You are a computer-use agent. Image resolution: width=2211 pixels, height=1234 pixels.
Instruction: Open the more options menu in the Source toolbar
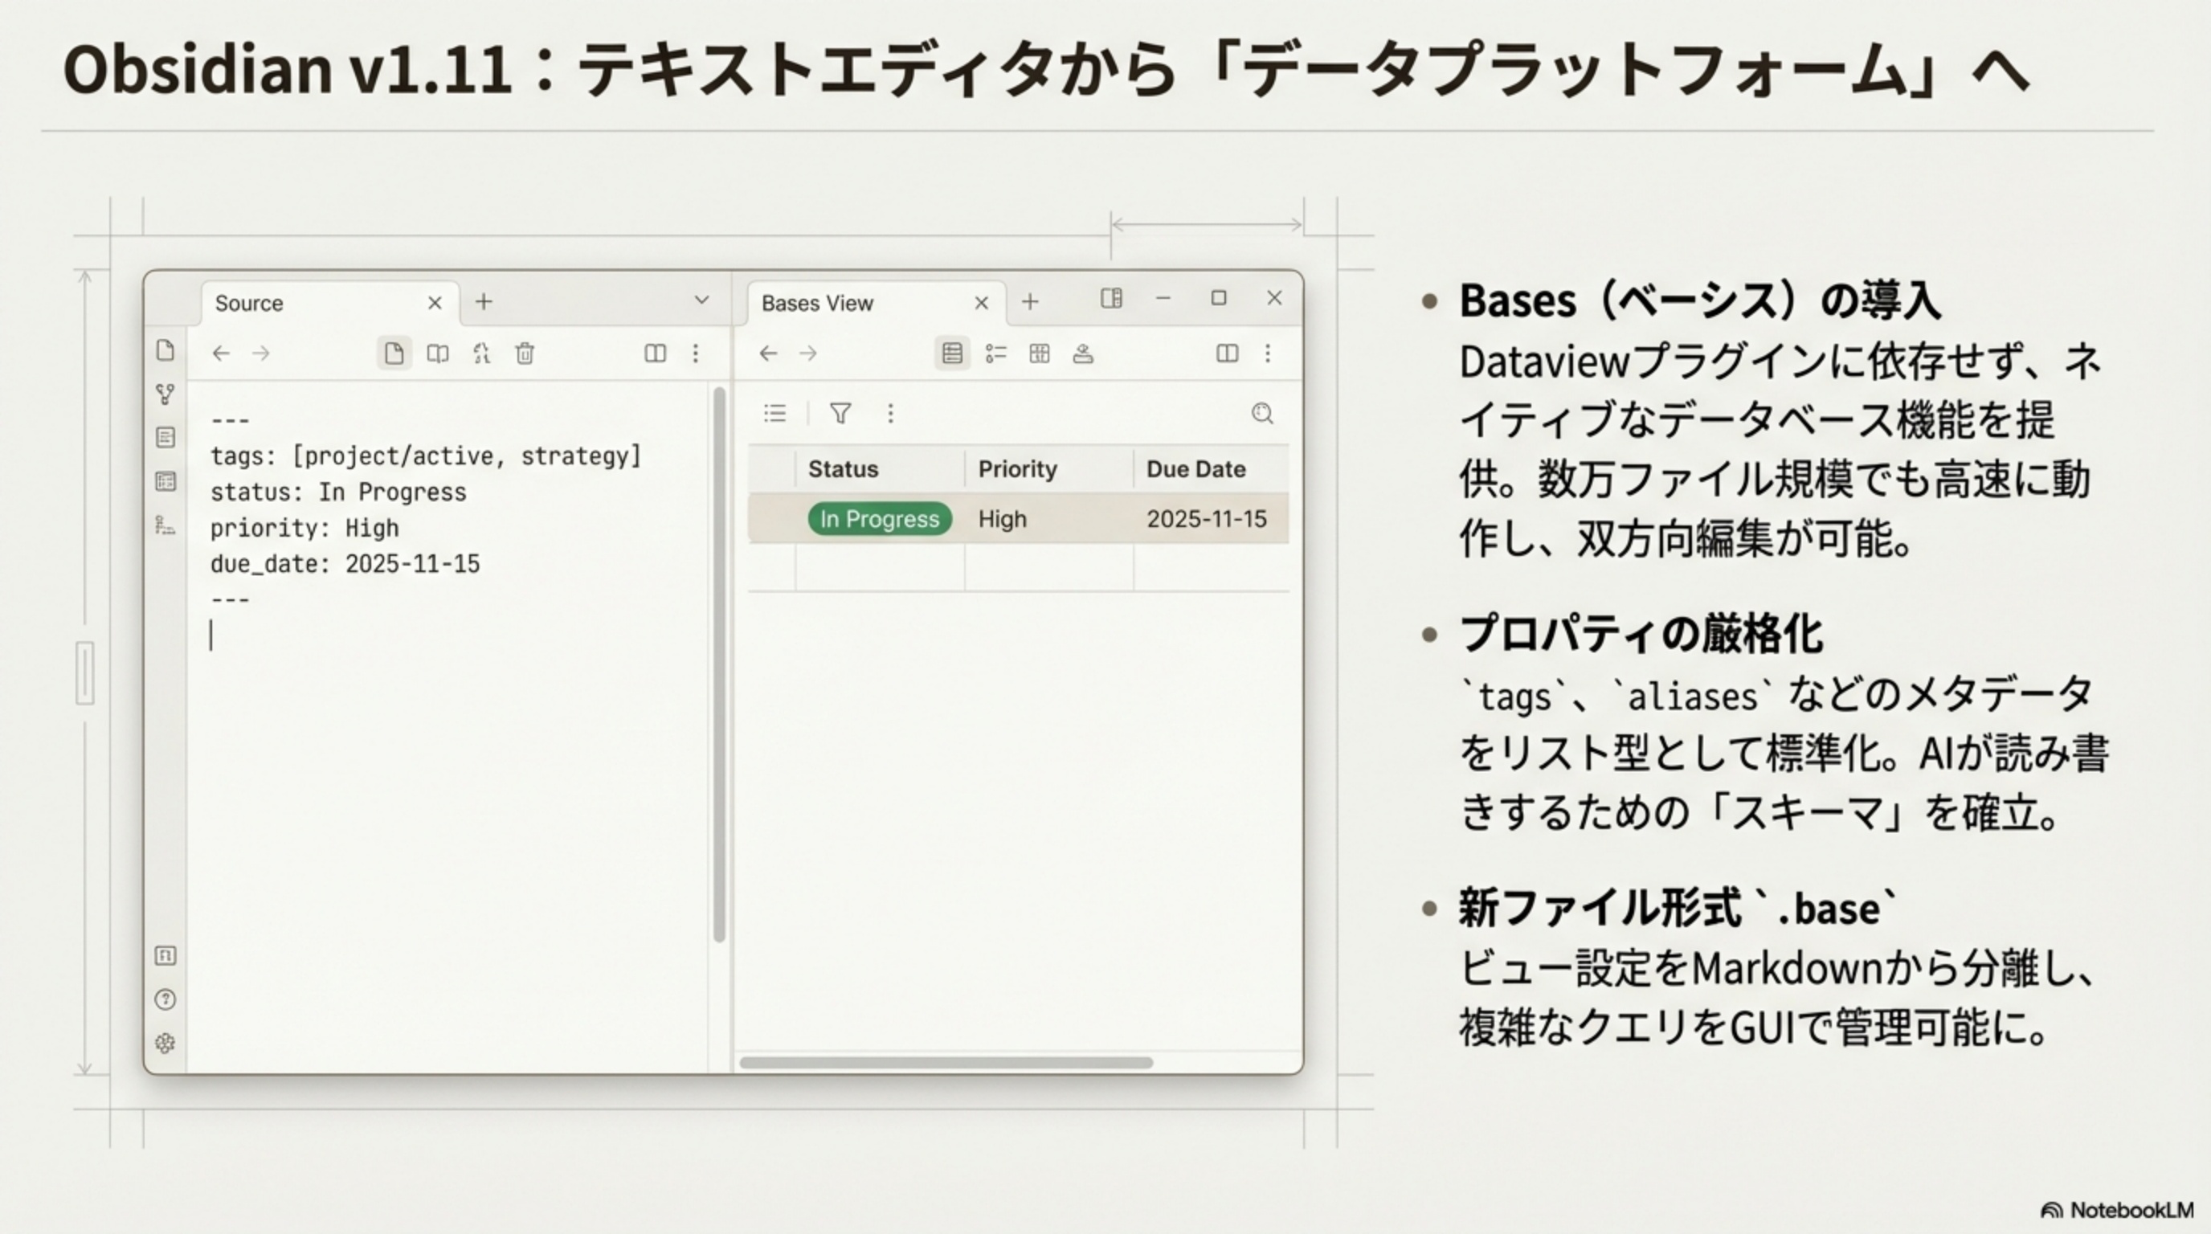coord(695,353)
